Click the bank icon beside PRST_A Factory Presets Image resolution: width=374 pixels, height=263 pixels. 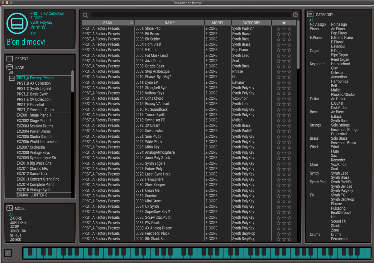tap(12, 78)
